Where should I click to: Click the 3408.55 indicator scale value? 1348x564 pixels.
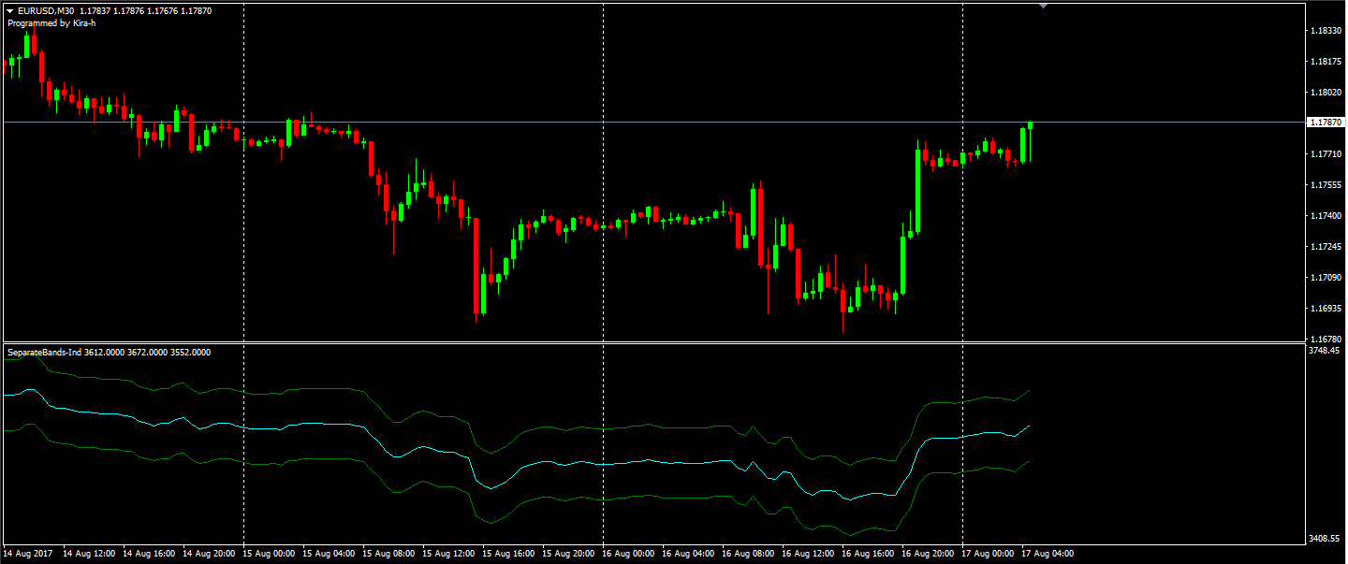pos(1324,539)
